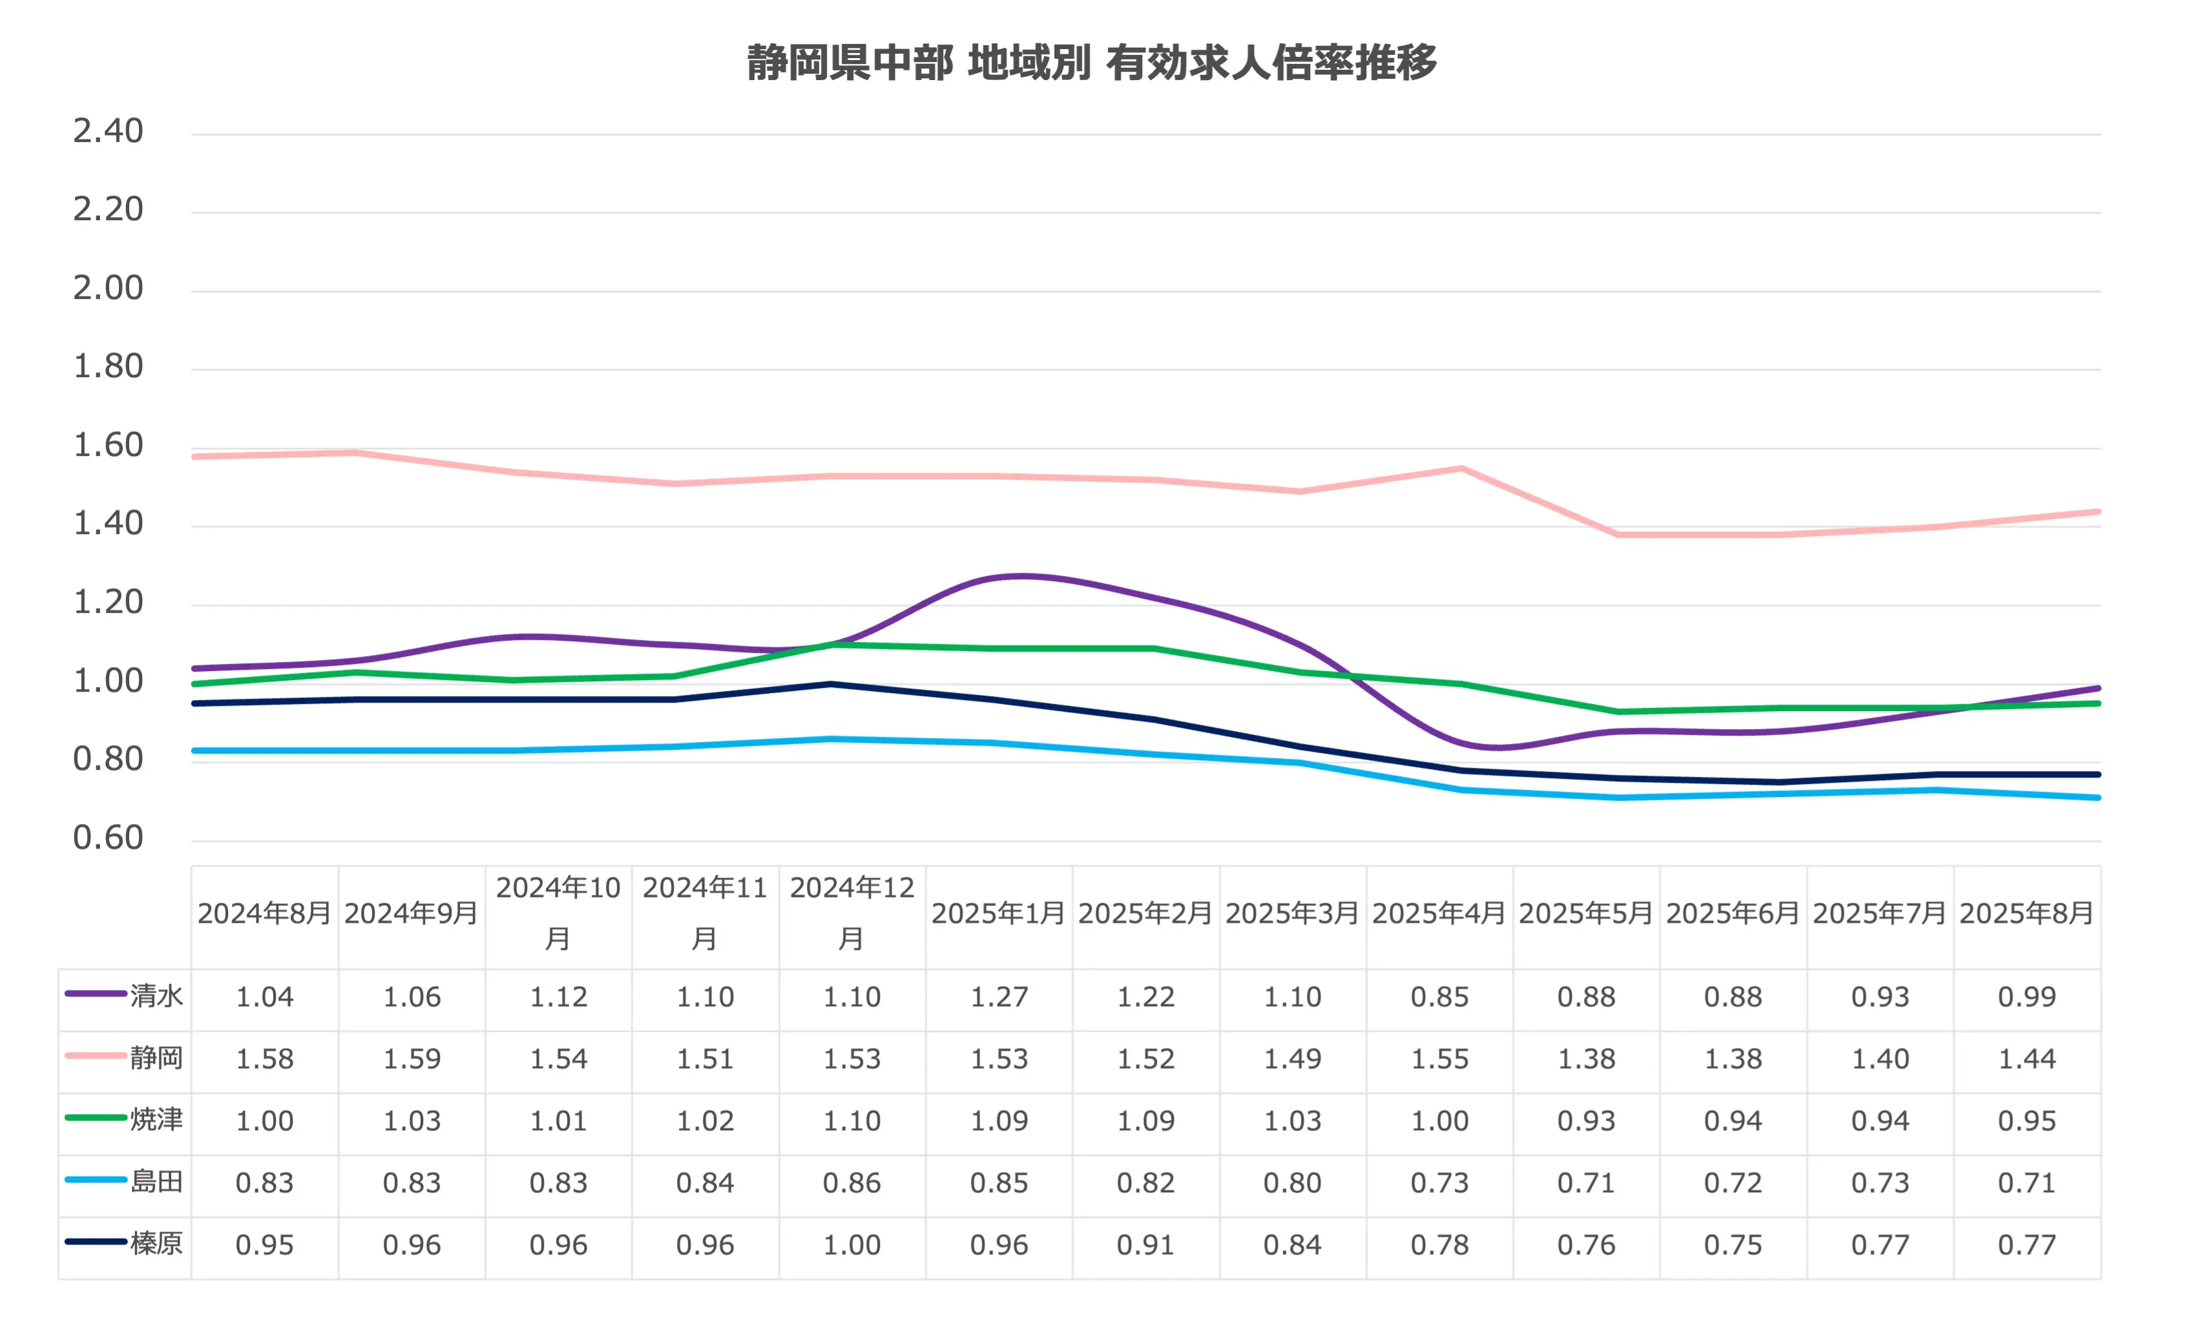Select the 2025年8月 column header
This screenshot has width=2188, height=1320.
(x=2027, y=913)
